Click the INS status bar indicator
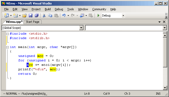The image size is (169, 97). (x=158, y=94)
